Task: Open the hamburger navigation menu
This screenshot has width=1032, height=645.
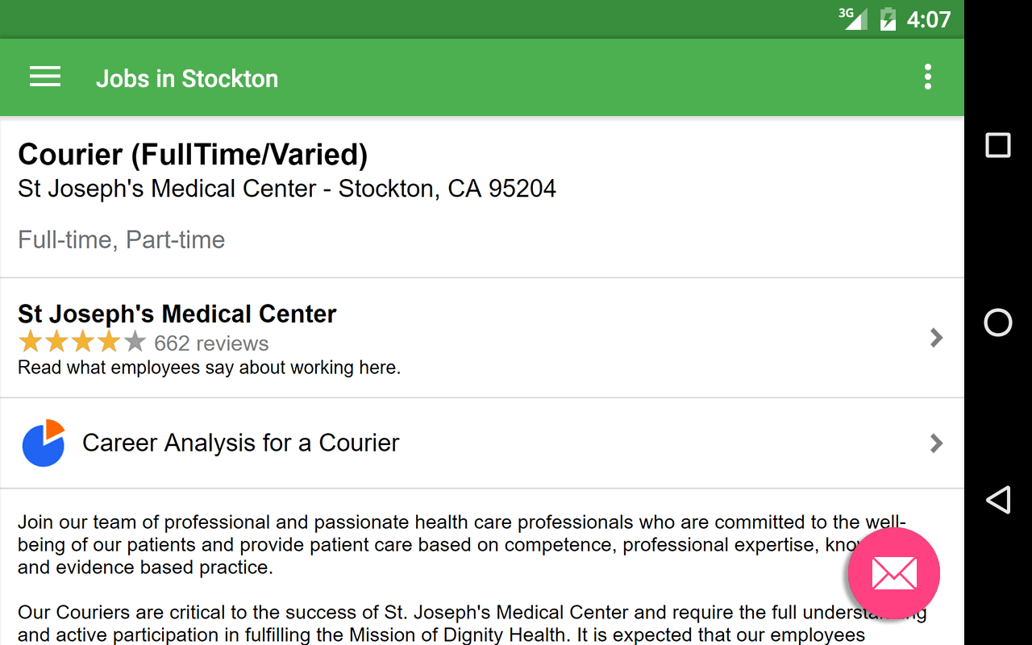Action: click(x=45, y=77)
